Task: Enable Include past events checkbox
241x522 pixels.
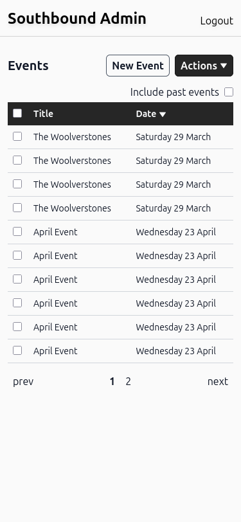Action: [x=229, y=92]
